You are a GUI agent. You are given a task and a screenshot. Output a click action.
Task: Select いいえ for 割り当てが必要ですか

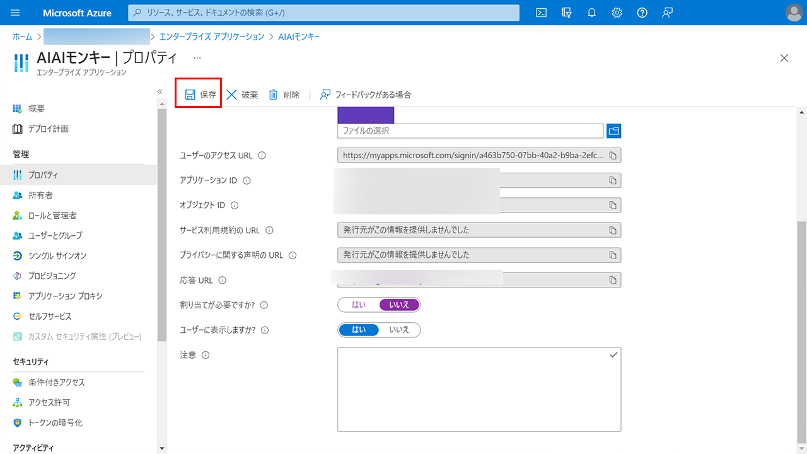click(x=399, y=305)
